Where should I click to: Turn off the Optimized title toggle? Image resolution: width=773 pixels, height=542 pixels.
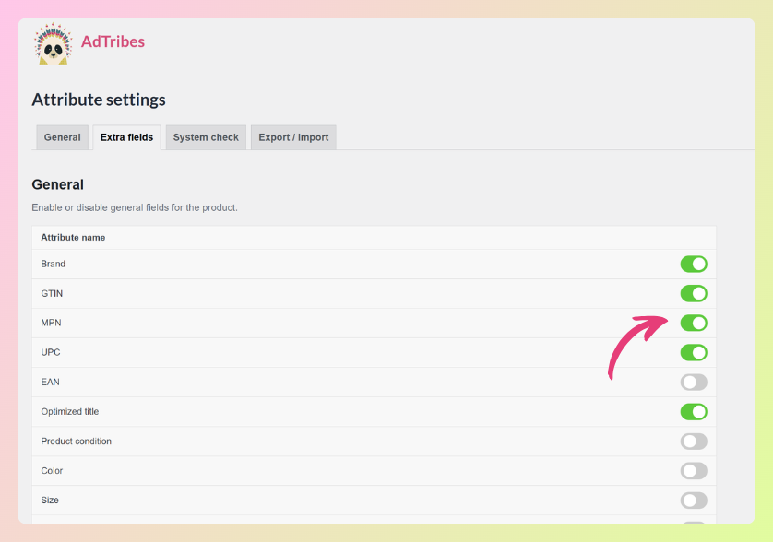click(694, 412)
